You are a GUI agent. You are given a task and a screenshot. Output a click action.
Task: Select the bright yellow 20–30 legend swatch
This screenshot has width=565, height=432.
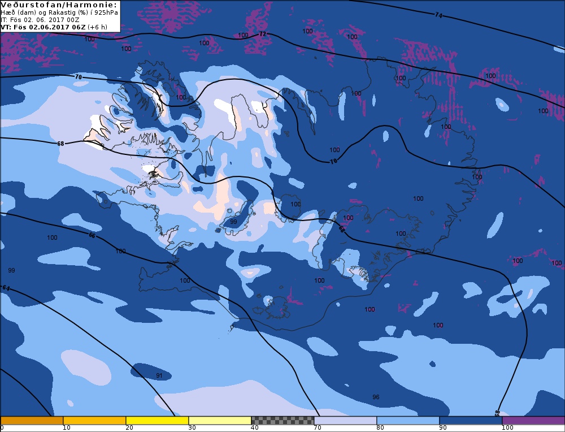[x=157, y=421]
